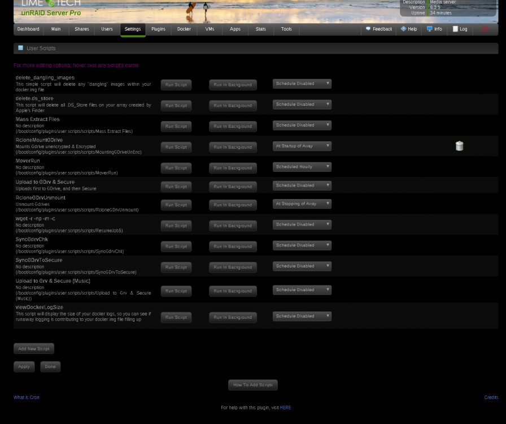Viewport: 506px width, 424px height.
Task: Open the Tools tab
Action: 286,29
